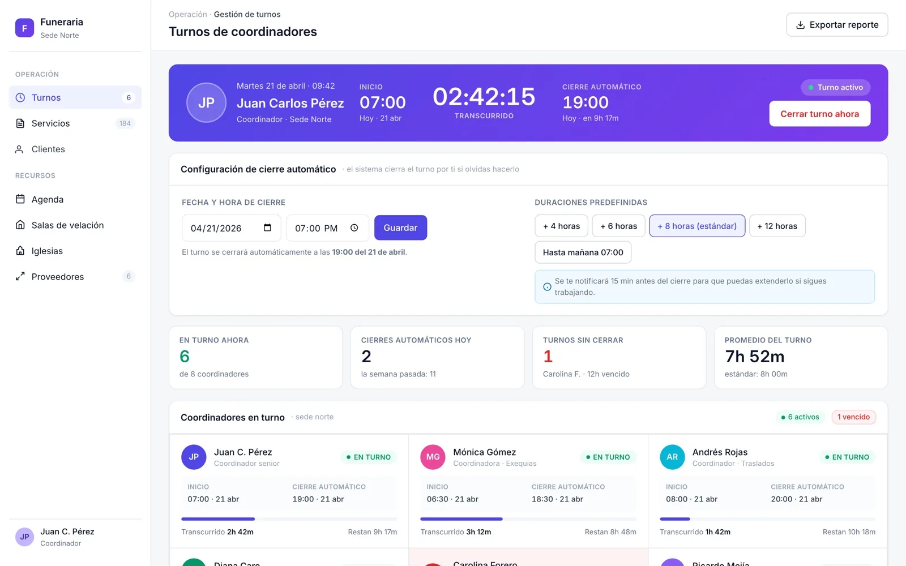Click the house icon beside Salas de velación
Image resolution: width=906 pixels, height=566 pixels.
(x=20, y=225)
